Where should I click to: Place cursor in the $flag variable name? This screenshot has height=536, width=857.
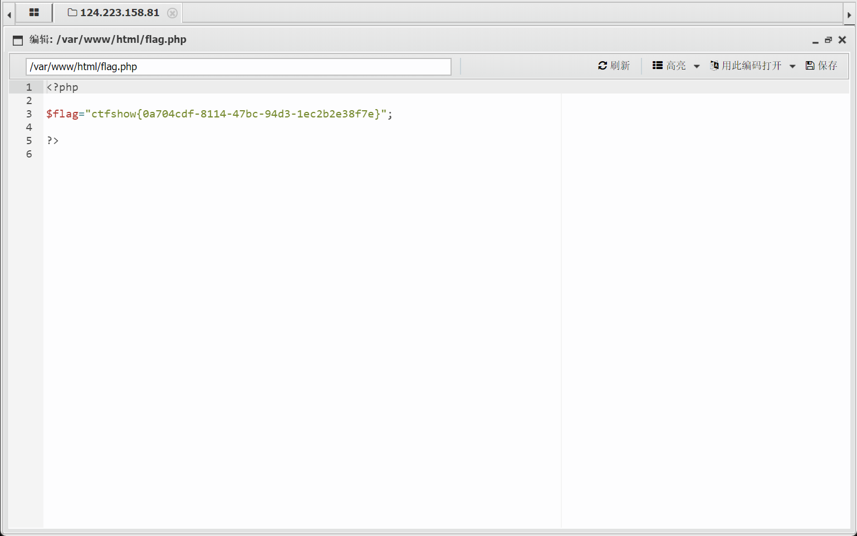(x=62, y=114)
